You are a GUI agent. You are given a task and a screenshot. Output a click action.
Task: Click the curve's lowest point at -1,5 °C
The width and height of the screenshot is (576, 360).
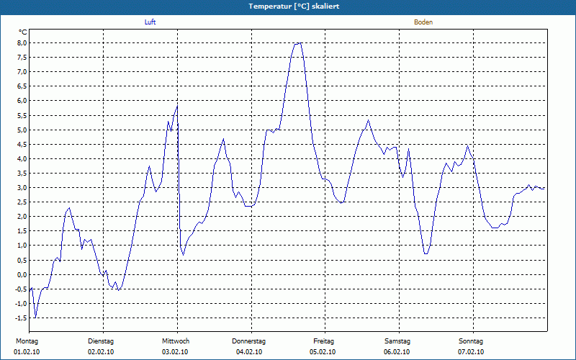point(35,318)
